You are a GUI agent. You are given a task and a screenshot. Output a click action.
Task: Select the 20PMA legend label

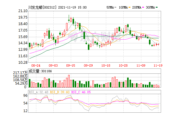[140, 7]
